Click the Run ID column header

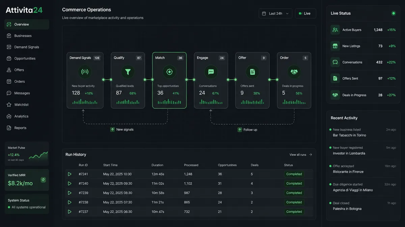tap(83, 165)
